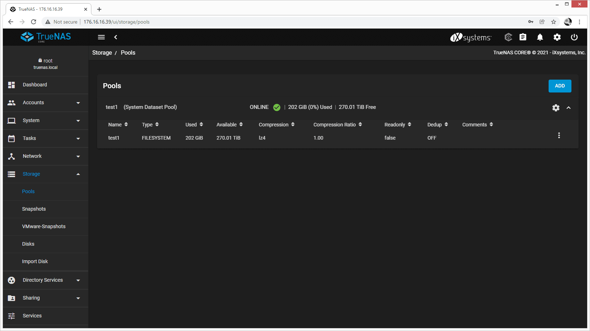Sort by the Comments column

478,125
